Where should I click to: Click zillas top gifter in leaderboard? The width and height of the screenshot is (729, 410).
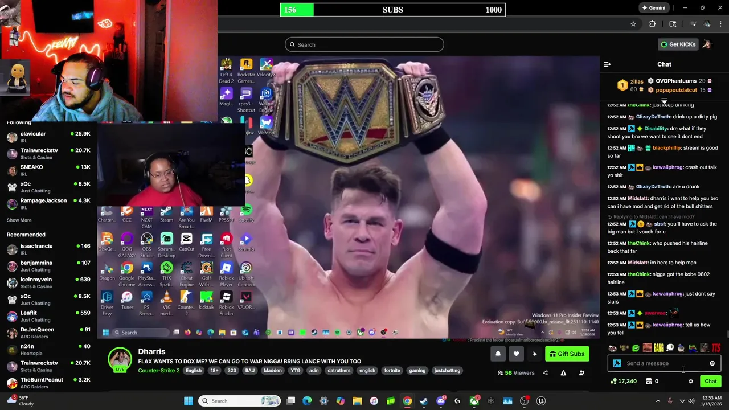click(x=630, y=85)
